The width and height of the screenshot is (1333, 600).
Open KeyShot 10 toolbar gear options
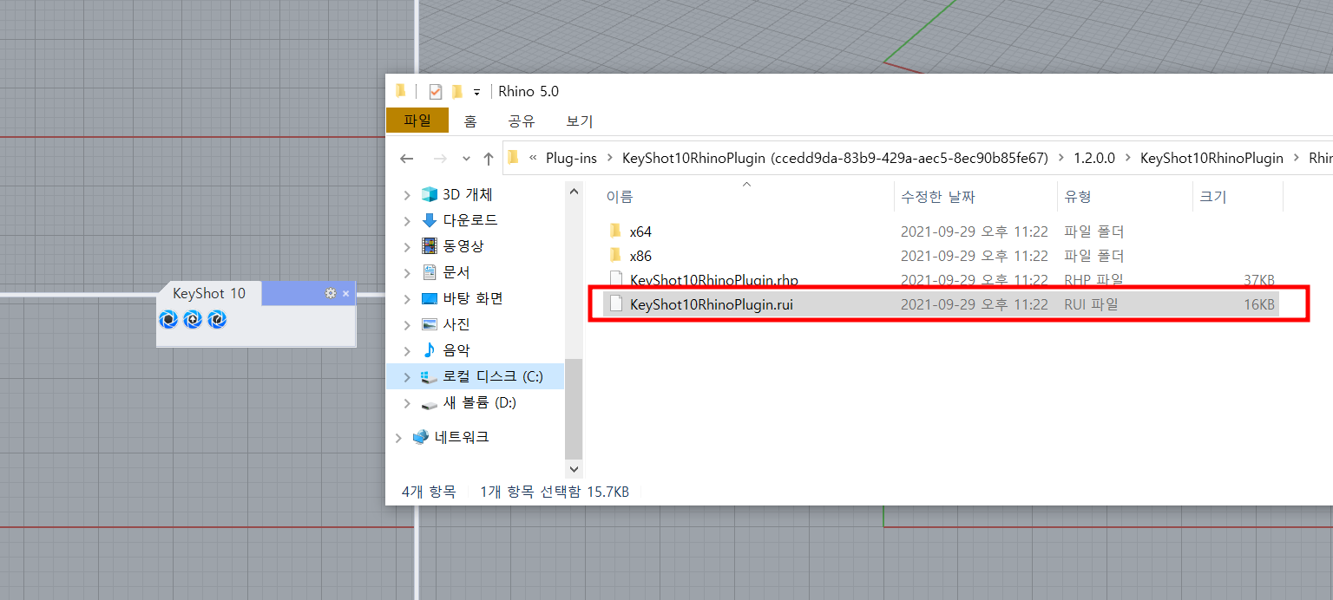(x=330, y=293)
